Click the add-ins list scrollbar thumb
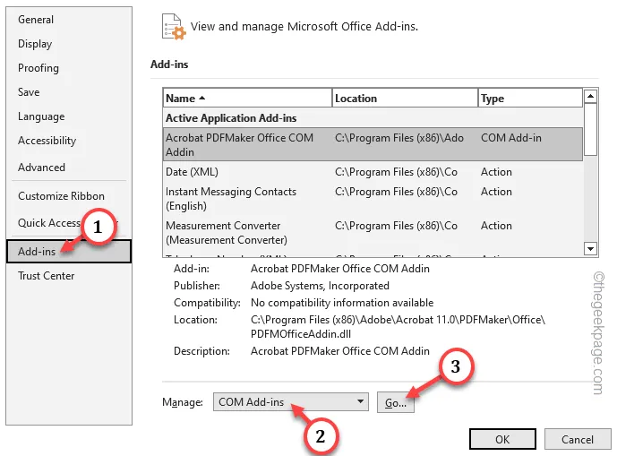This screenshot has width=617, height=456. (x=590, y=129)
